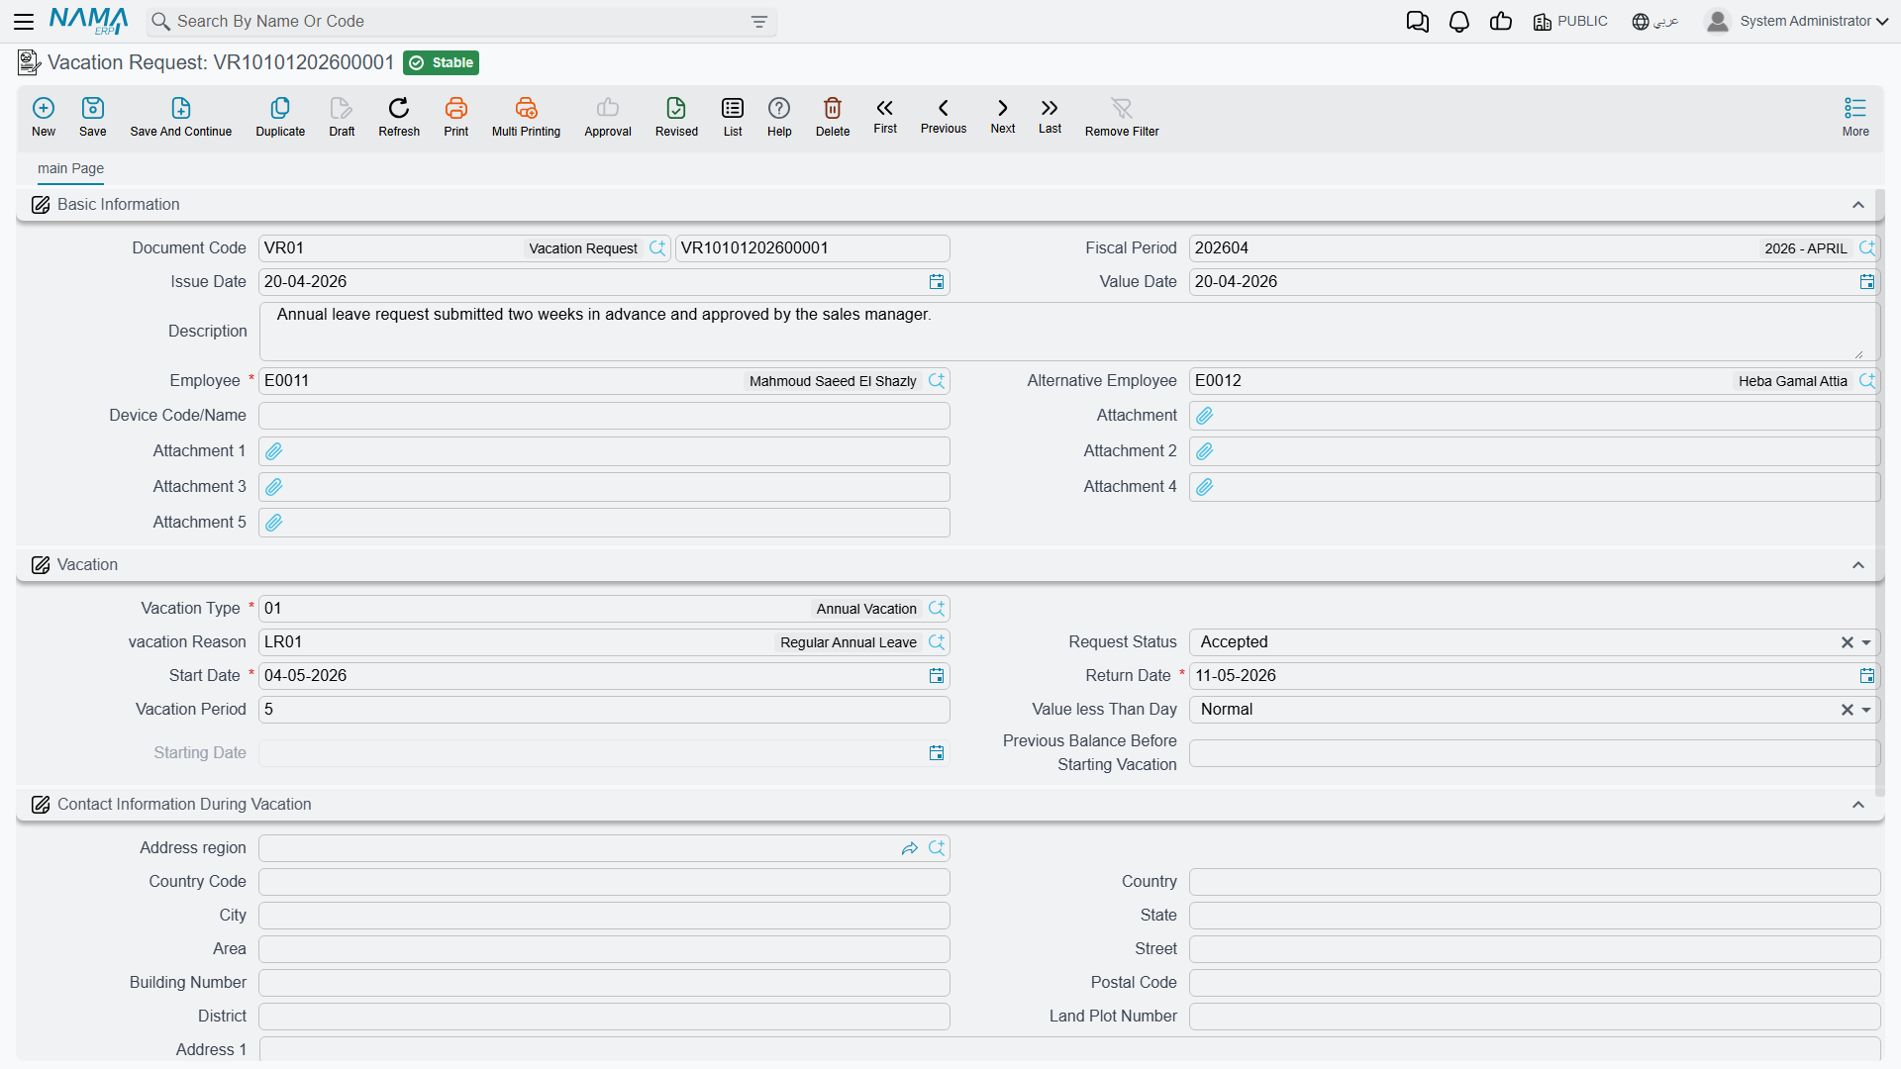
Task: Collapse the Vacation section
Action: click(x=1858, y=565)
